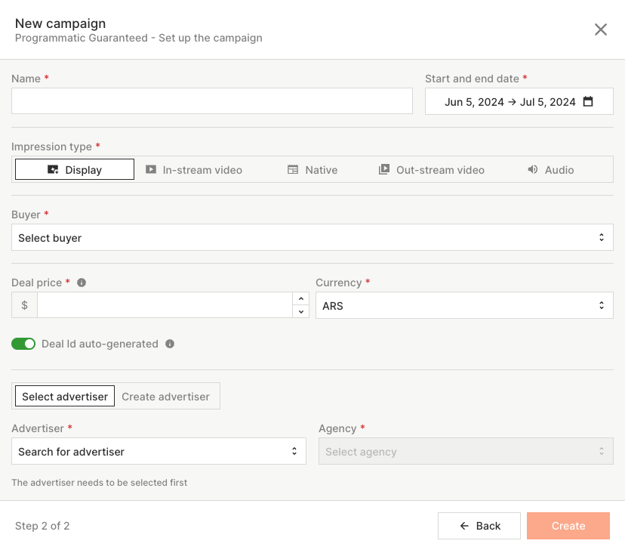Switch to Create advertiser tab

pos(165,397)
